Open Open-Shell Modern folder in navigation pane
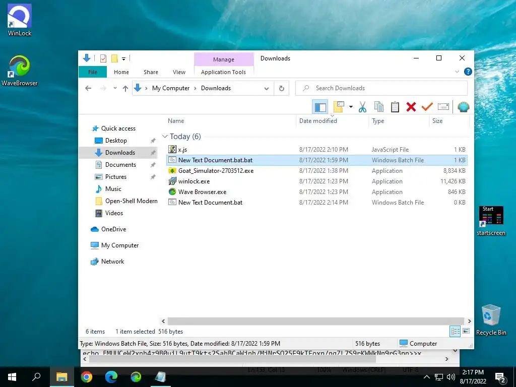 click(x=132, y=201)
